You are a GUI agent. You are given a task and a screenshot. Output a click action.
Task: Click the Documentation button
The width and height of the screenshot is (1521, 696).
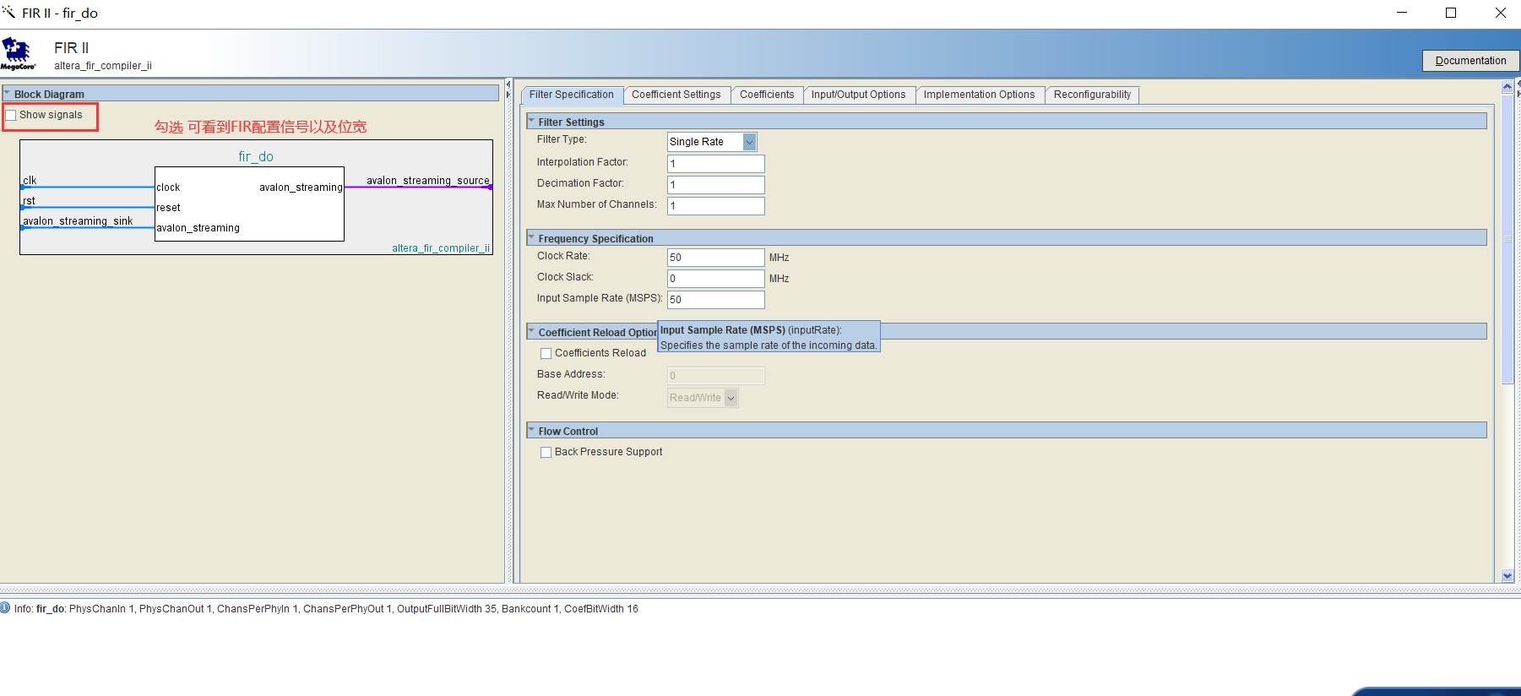[x=1470, y=61]
